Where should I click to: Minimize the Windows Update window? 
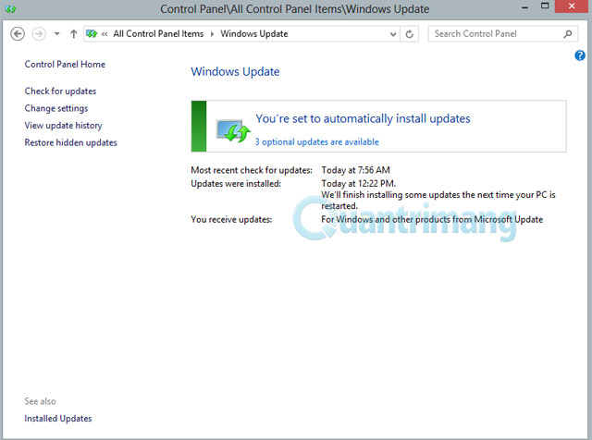click(524, 7)
